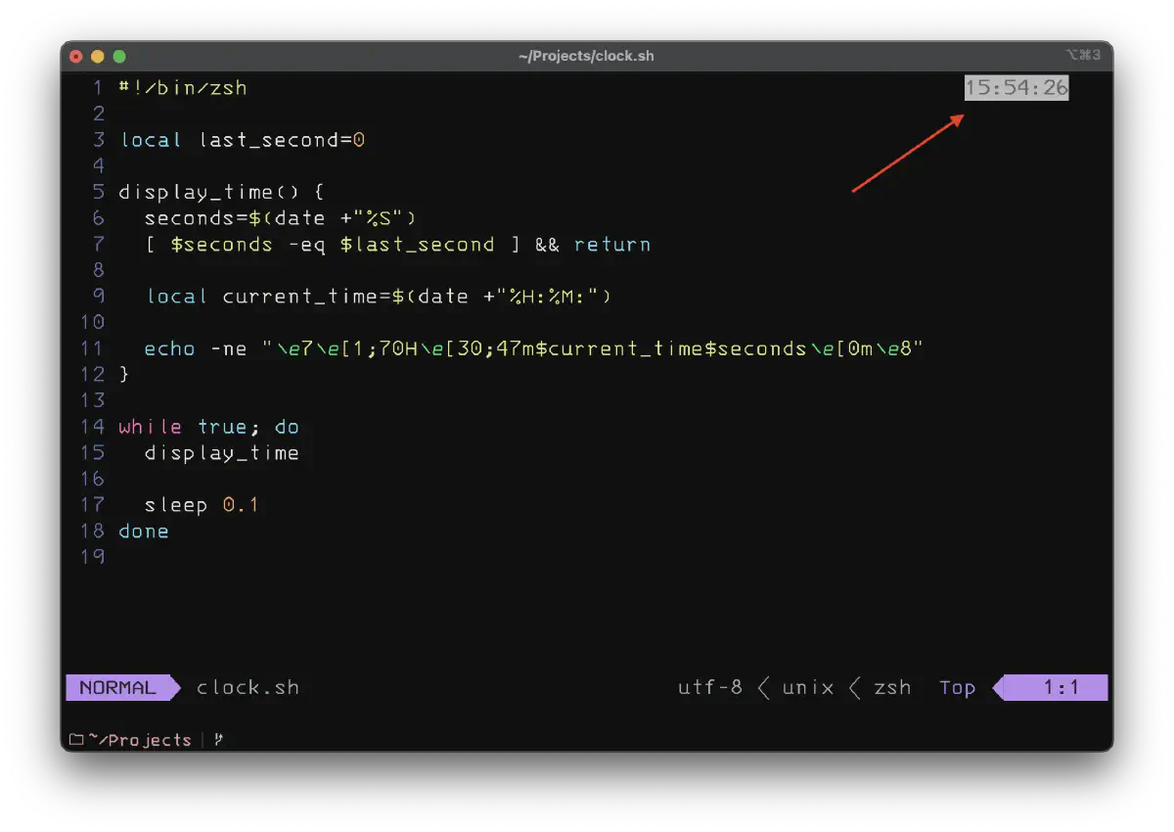Image resolution: width=1174 pixels, height=832 pixels.
Task: Click the window title ~/Projects/clock.sh
Action: [x=586, y=56]
